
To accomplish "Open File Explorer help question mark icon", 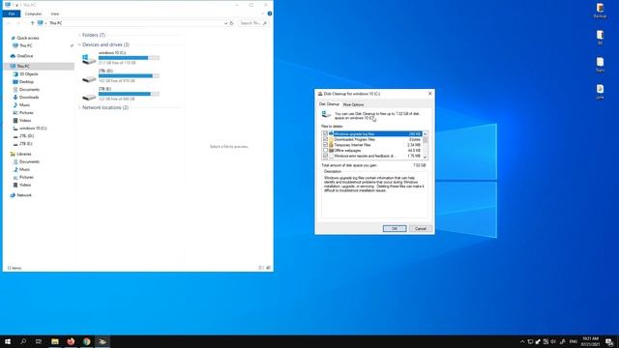I will (270, 14).
